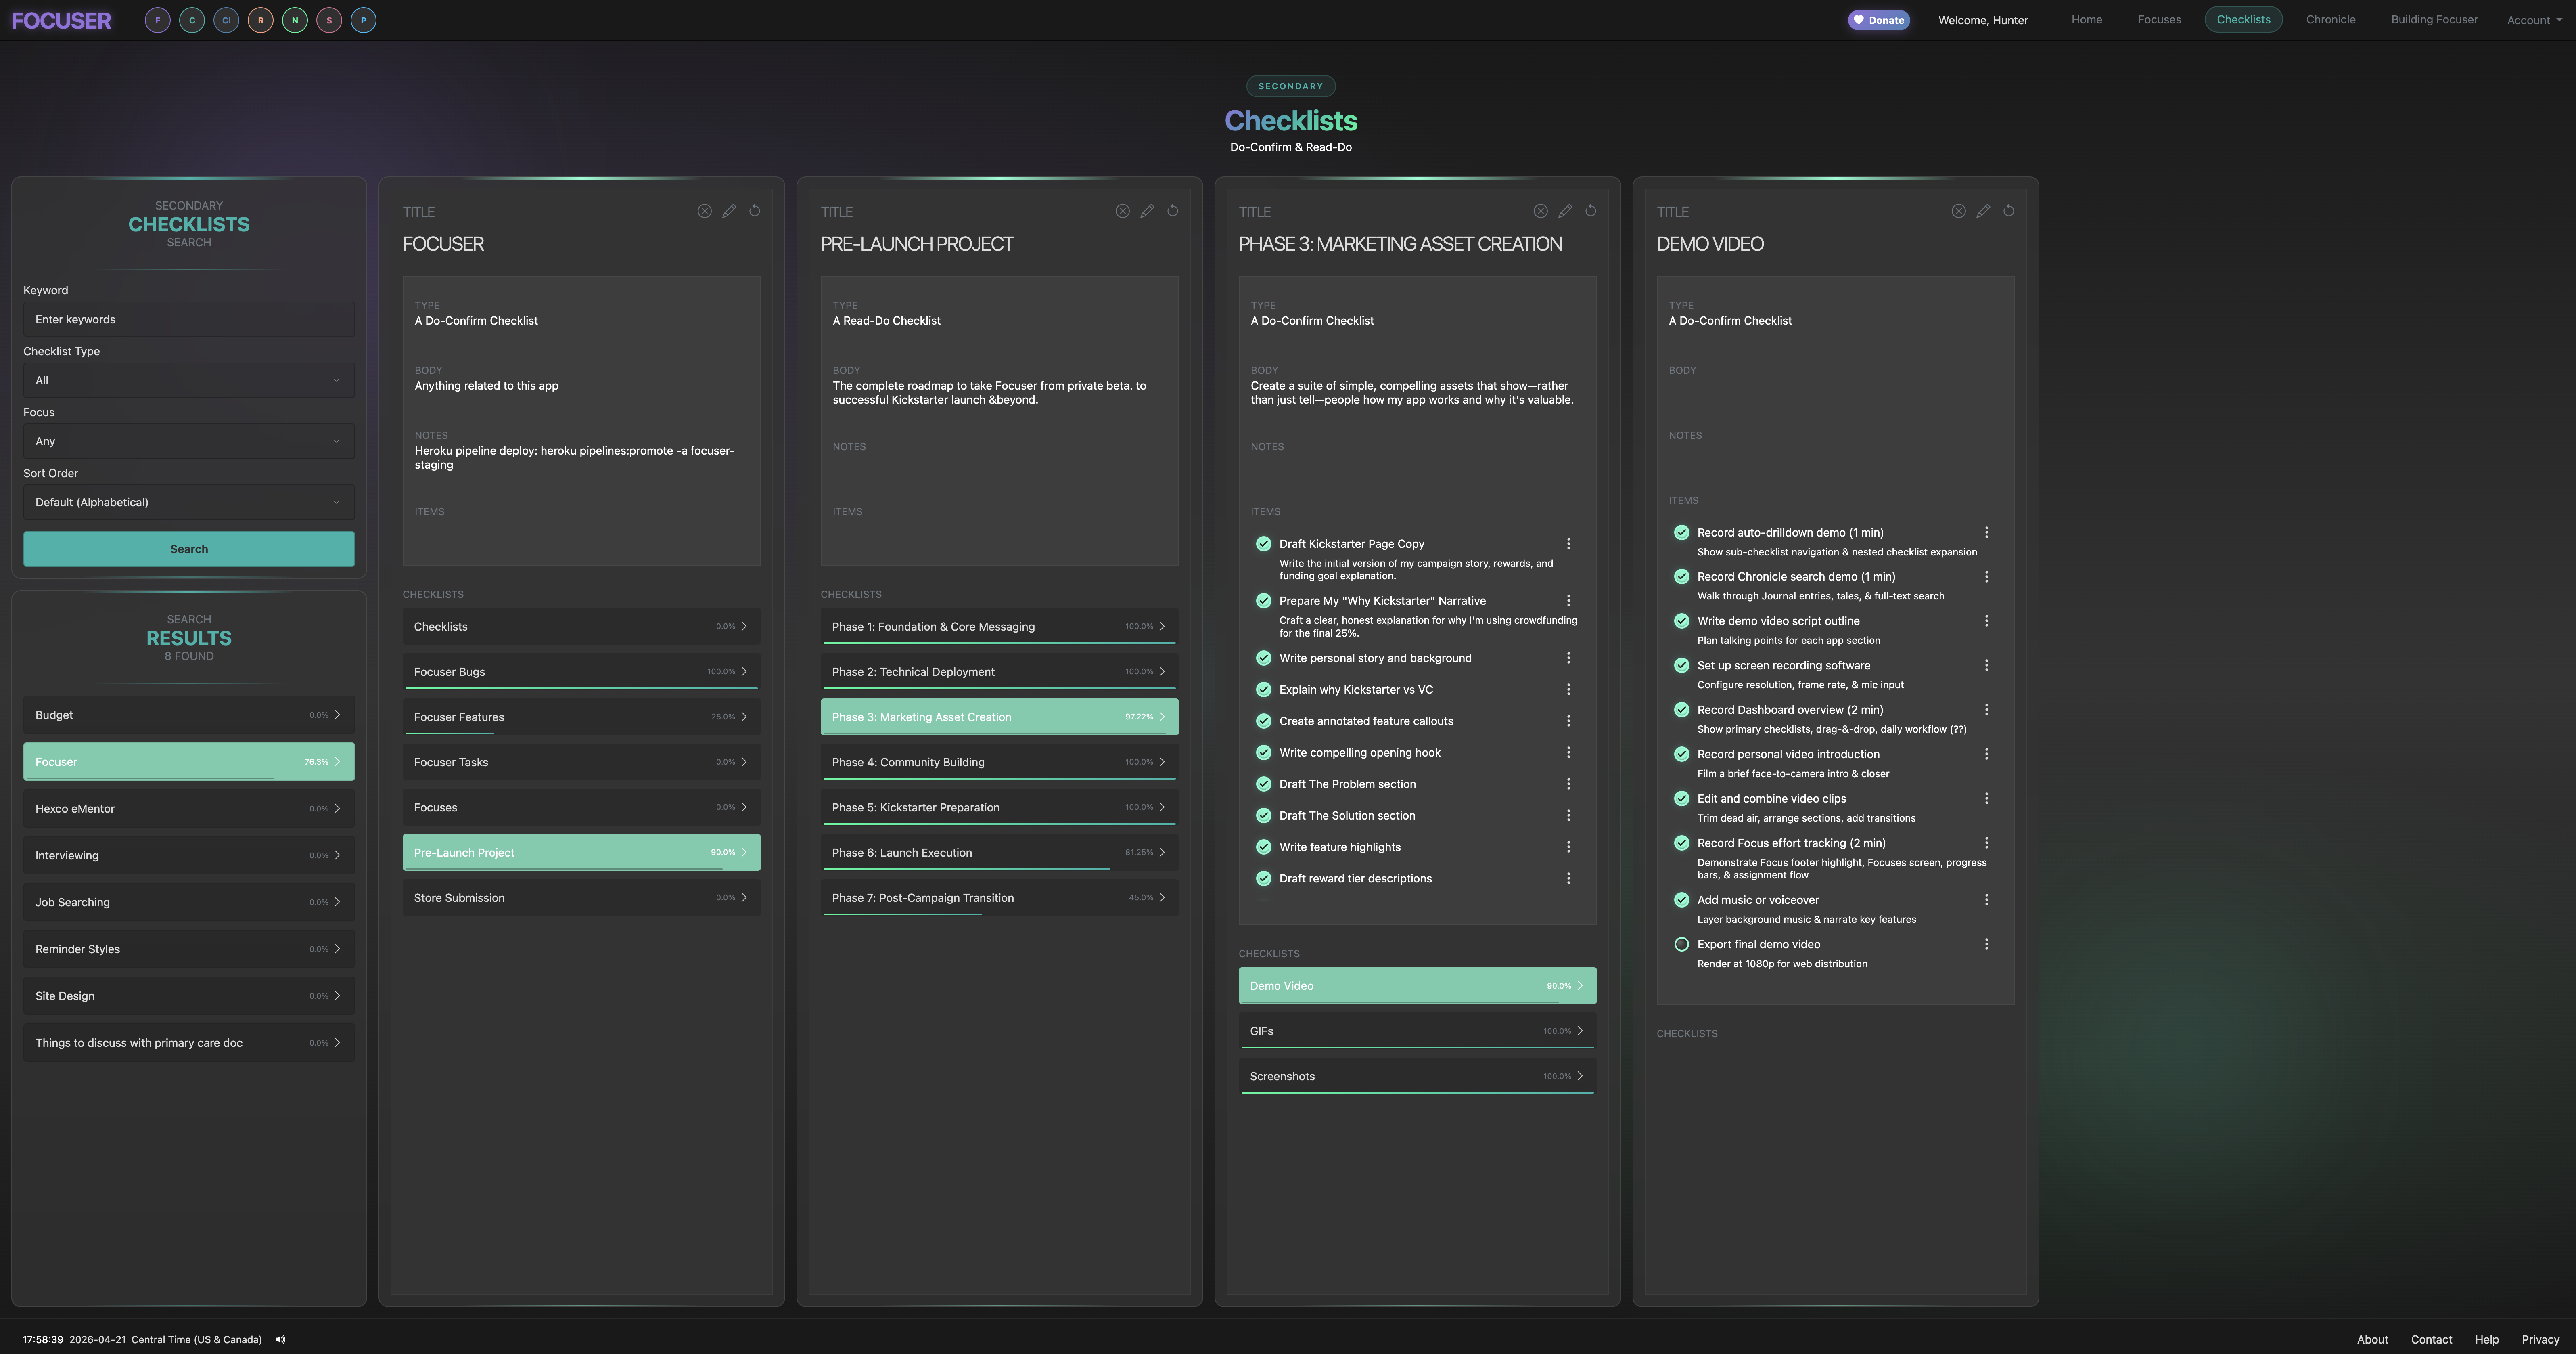This screenshot has width=2576, height=1354.
Task: Uncheck Record auto-drilldown demo item
Action: pyautogui.click(x=1682, y=532)
